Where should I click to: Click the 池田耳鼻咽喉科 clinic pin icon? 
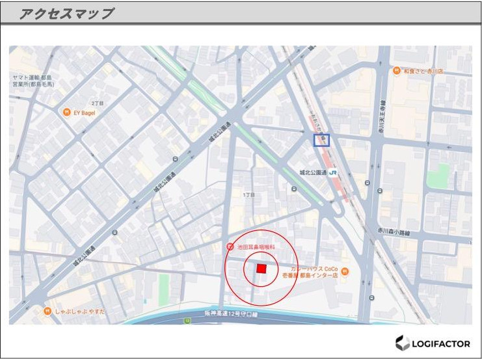click(x=230, y=246)
